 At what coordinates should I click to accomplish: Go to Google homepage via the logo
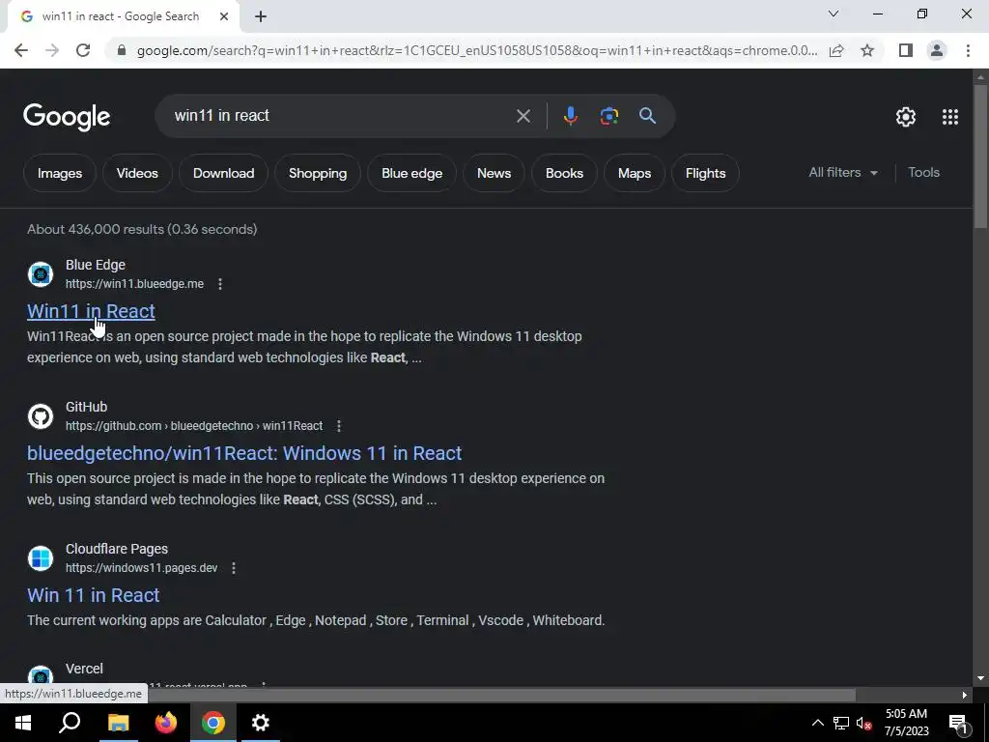coord(67,117)
